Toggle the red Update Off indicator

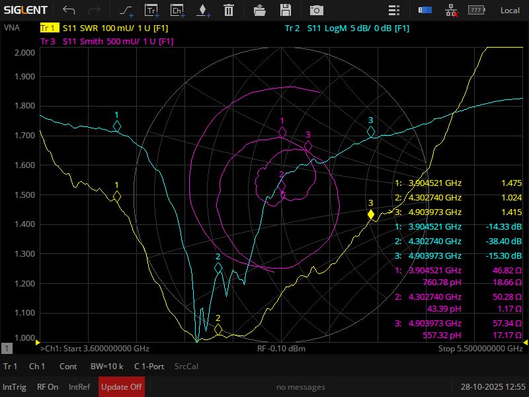tap(121, 387)
